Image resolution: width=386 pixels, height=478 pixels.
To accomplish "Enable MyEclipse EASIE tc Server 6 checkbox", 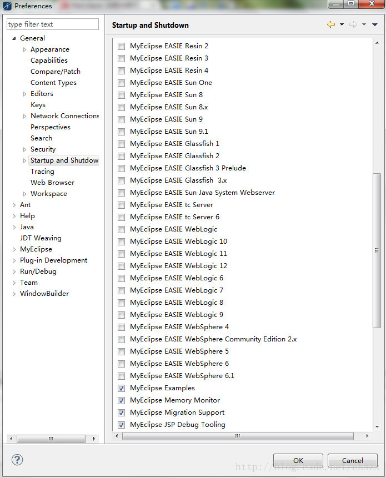I will tap(121, 217).
